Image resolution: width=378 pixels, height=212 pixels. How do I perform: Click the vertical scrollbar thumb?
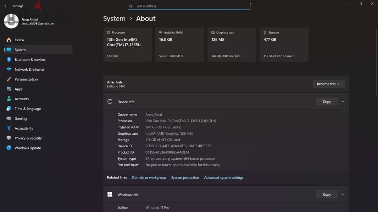pos(377,63)
